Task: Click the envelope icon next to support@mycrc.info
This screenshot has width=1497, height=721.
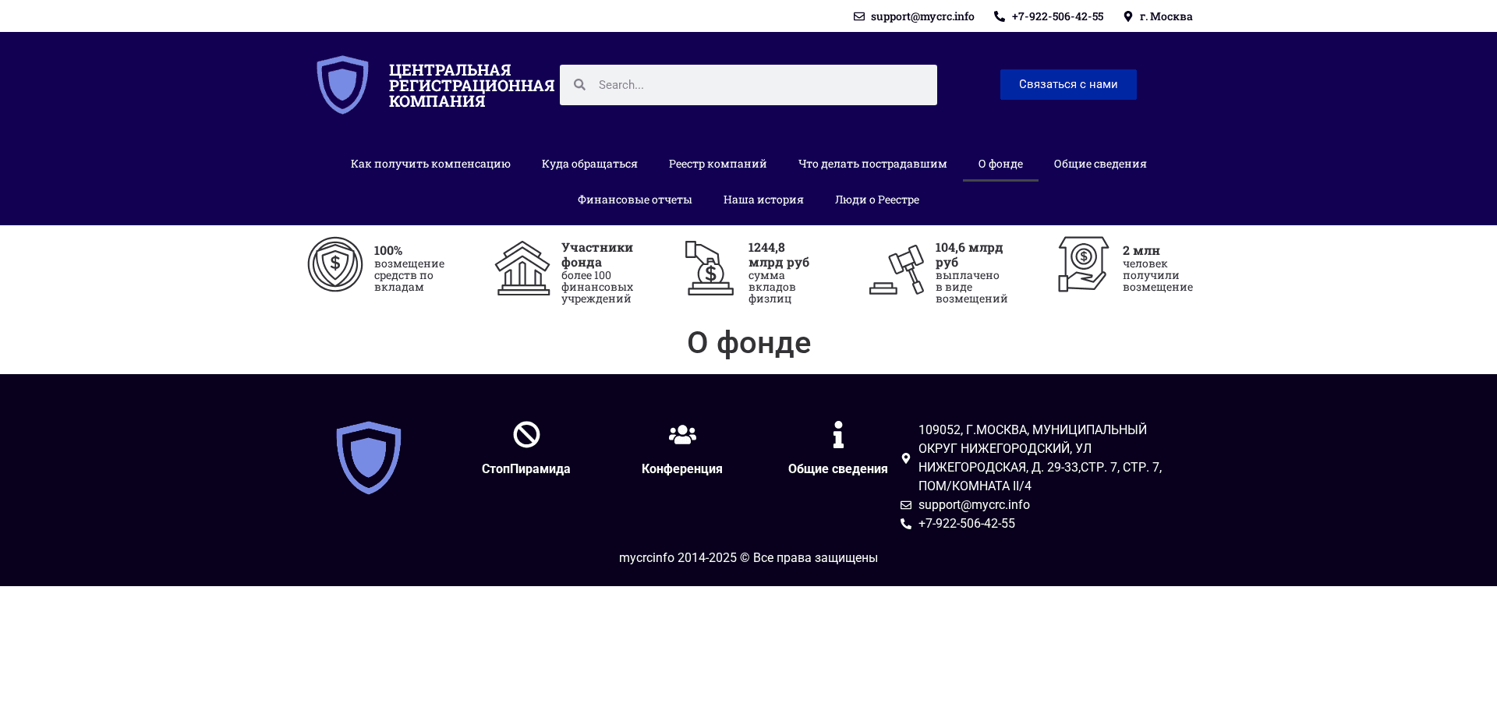Action: coord(859,16)
